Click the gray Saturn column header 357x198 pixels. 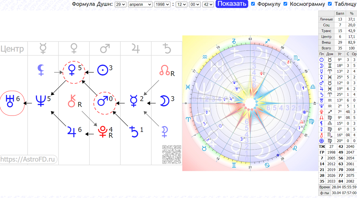pos(167,48)
